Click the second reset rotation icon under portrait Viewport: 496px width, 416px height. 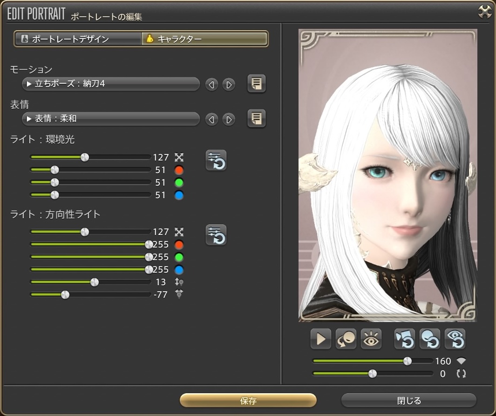point(429,339)
